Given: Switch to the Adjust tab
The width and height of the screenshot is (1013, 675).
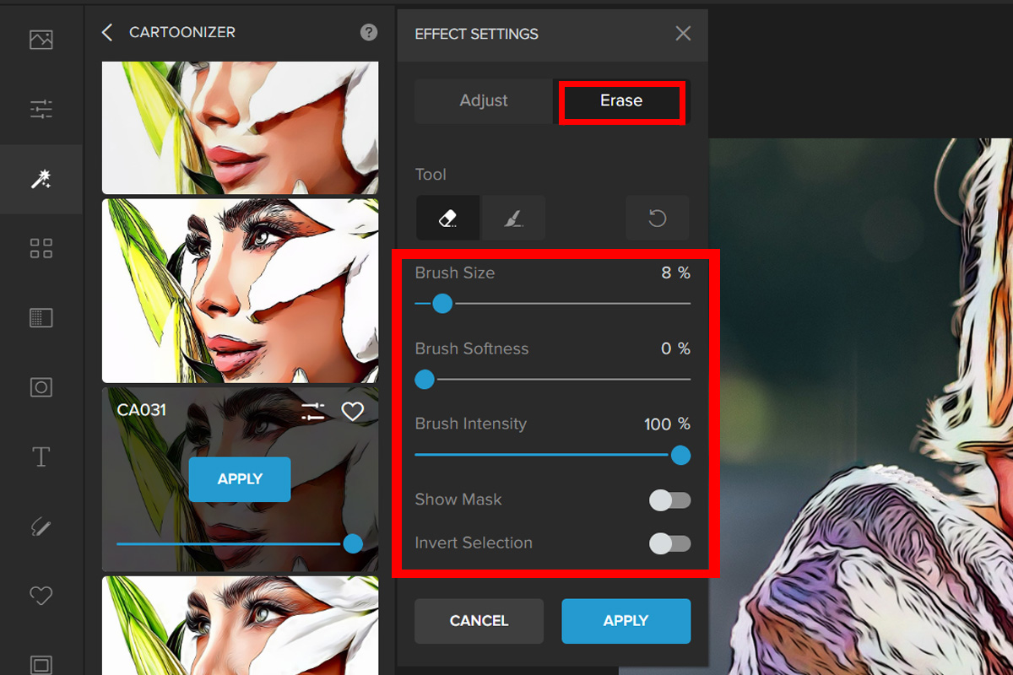Looking at the screenshot, I should pyautogui.click(x=484, y=100).
